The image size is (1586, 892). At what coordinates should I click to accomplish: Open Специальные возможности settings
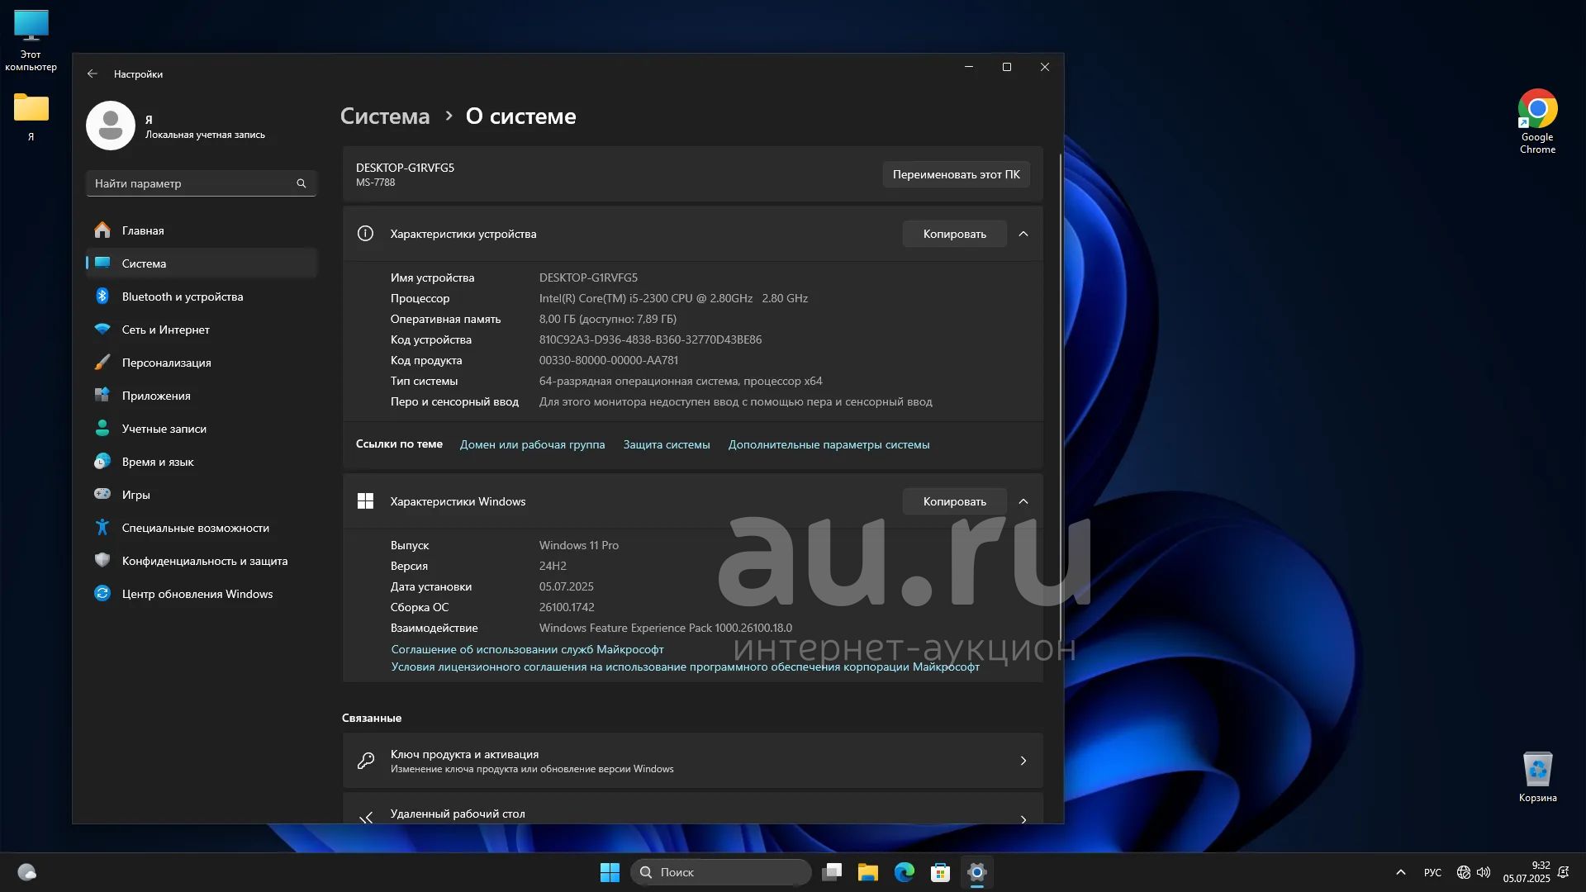pos(202,528)
